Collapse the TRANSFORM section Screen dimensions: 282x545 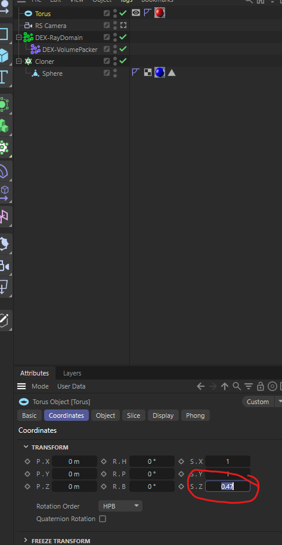point(26,447)
